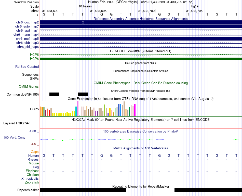Open the GTEx Gene Expression track title
The width and height of the screenshot is (242, 196).
pos(141,99)
